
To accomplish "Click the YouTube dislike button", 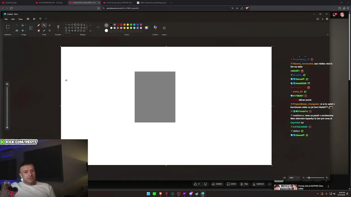I will pos(205,184).
